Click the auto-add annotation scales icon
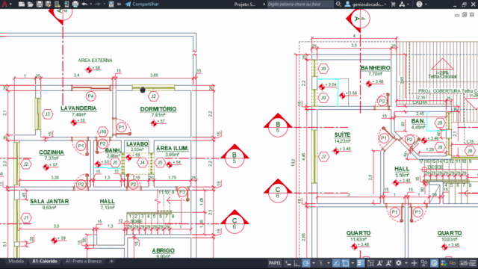Viewport: 478px width, 269px height. (388, 263)
